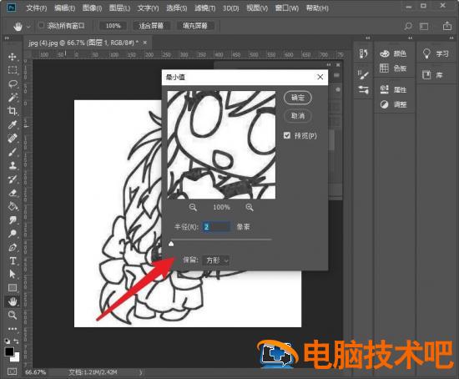Open the workspace switcher icon

tap(424, 27)
